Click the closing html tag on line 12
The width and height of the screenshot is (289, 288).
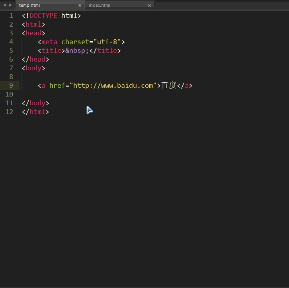(35, 112)
